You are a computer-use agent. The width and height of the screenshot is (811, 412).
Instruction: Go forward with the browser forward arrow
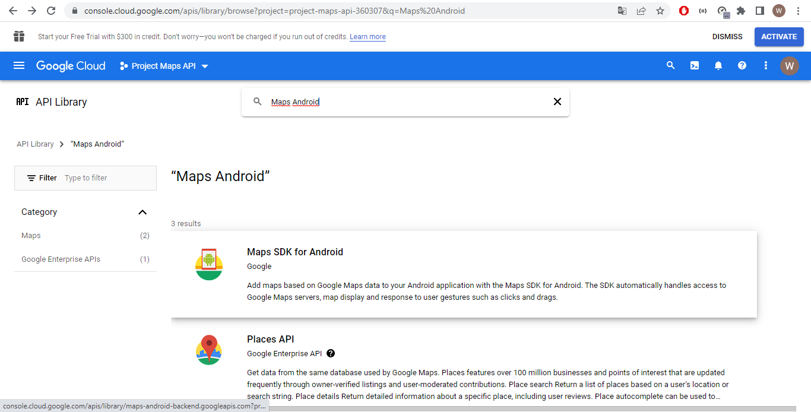click(32, 11)
